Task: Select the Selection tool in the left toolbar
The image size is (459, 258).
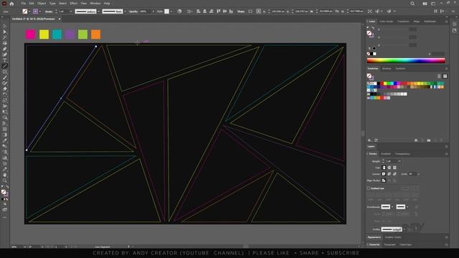Action: point(5,26)
